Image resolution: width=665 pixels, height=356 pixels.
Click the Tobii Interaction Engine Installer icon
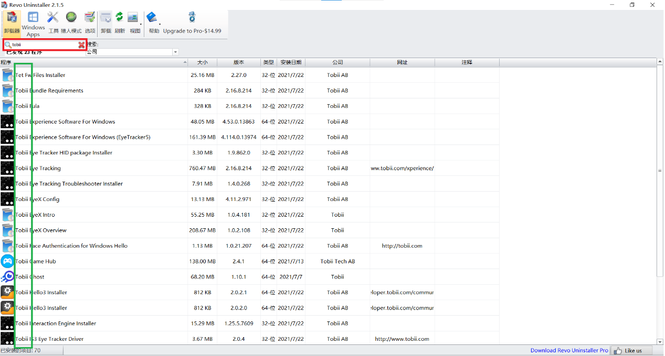tap(7, 324)
